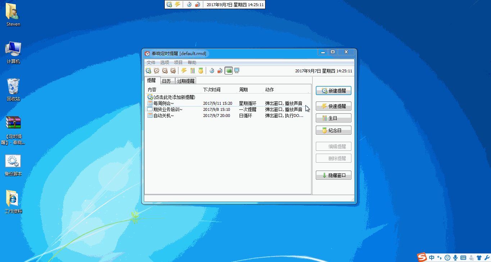This screenshot has height=262, width=491.
Task: Click the 下次时间 column header
Action: pyautogui.click(x=219, y=90)
